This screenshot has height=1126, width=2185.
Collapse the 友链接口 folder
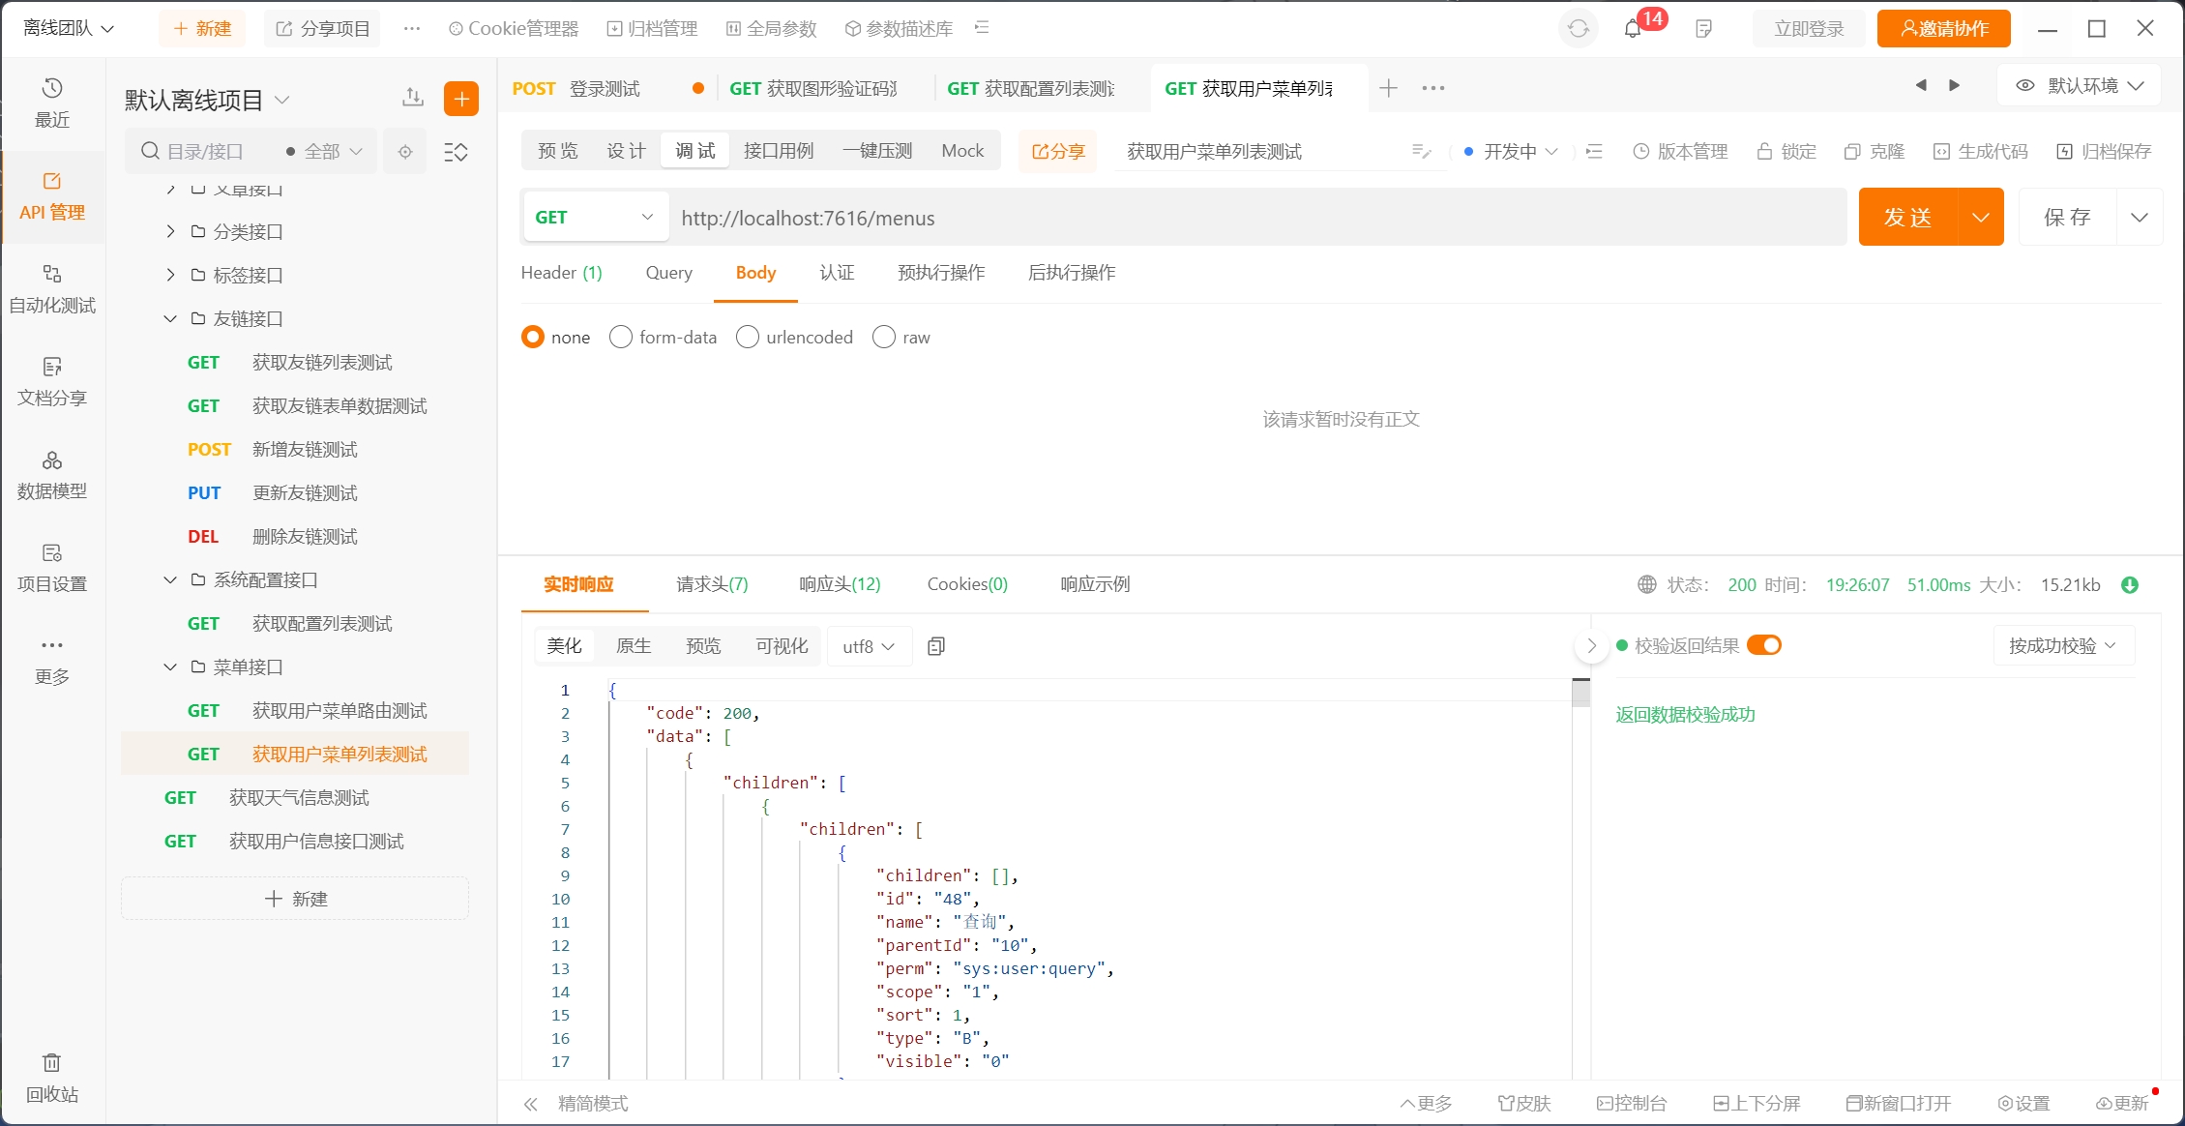[x=170, y=318]
